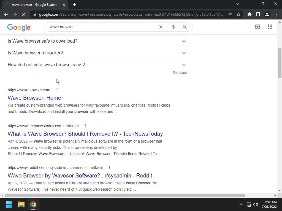The image size is (282, 211).
Task: Expand 'Is Wave browser a hijacker?'
Action: pos(97,53)
